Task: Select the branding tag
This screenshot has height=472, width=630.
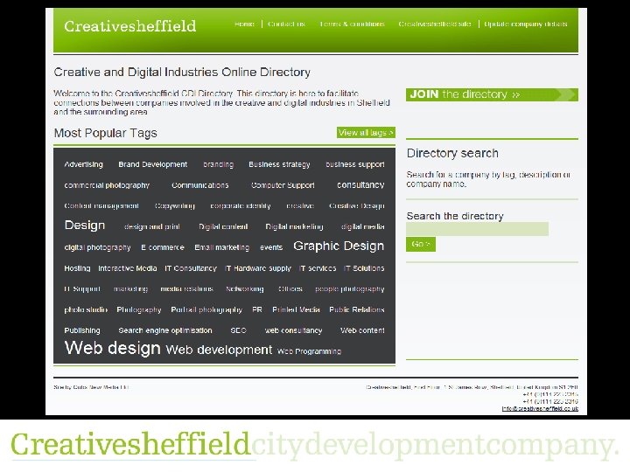Action: (x=218, y=164)
